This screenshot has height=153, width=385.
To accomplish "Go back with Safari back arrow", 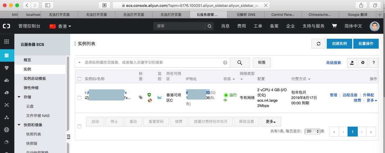I will [x=27, y=5].
